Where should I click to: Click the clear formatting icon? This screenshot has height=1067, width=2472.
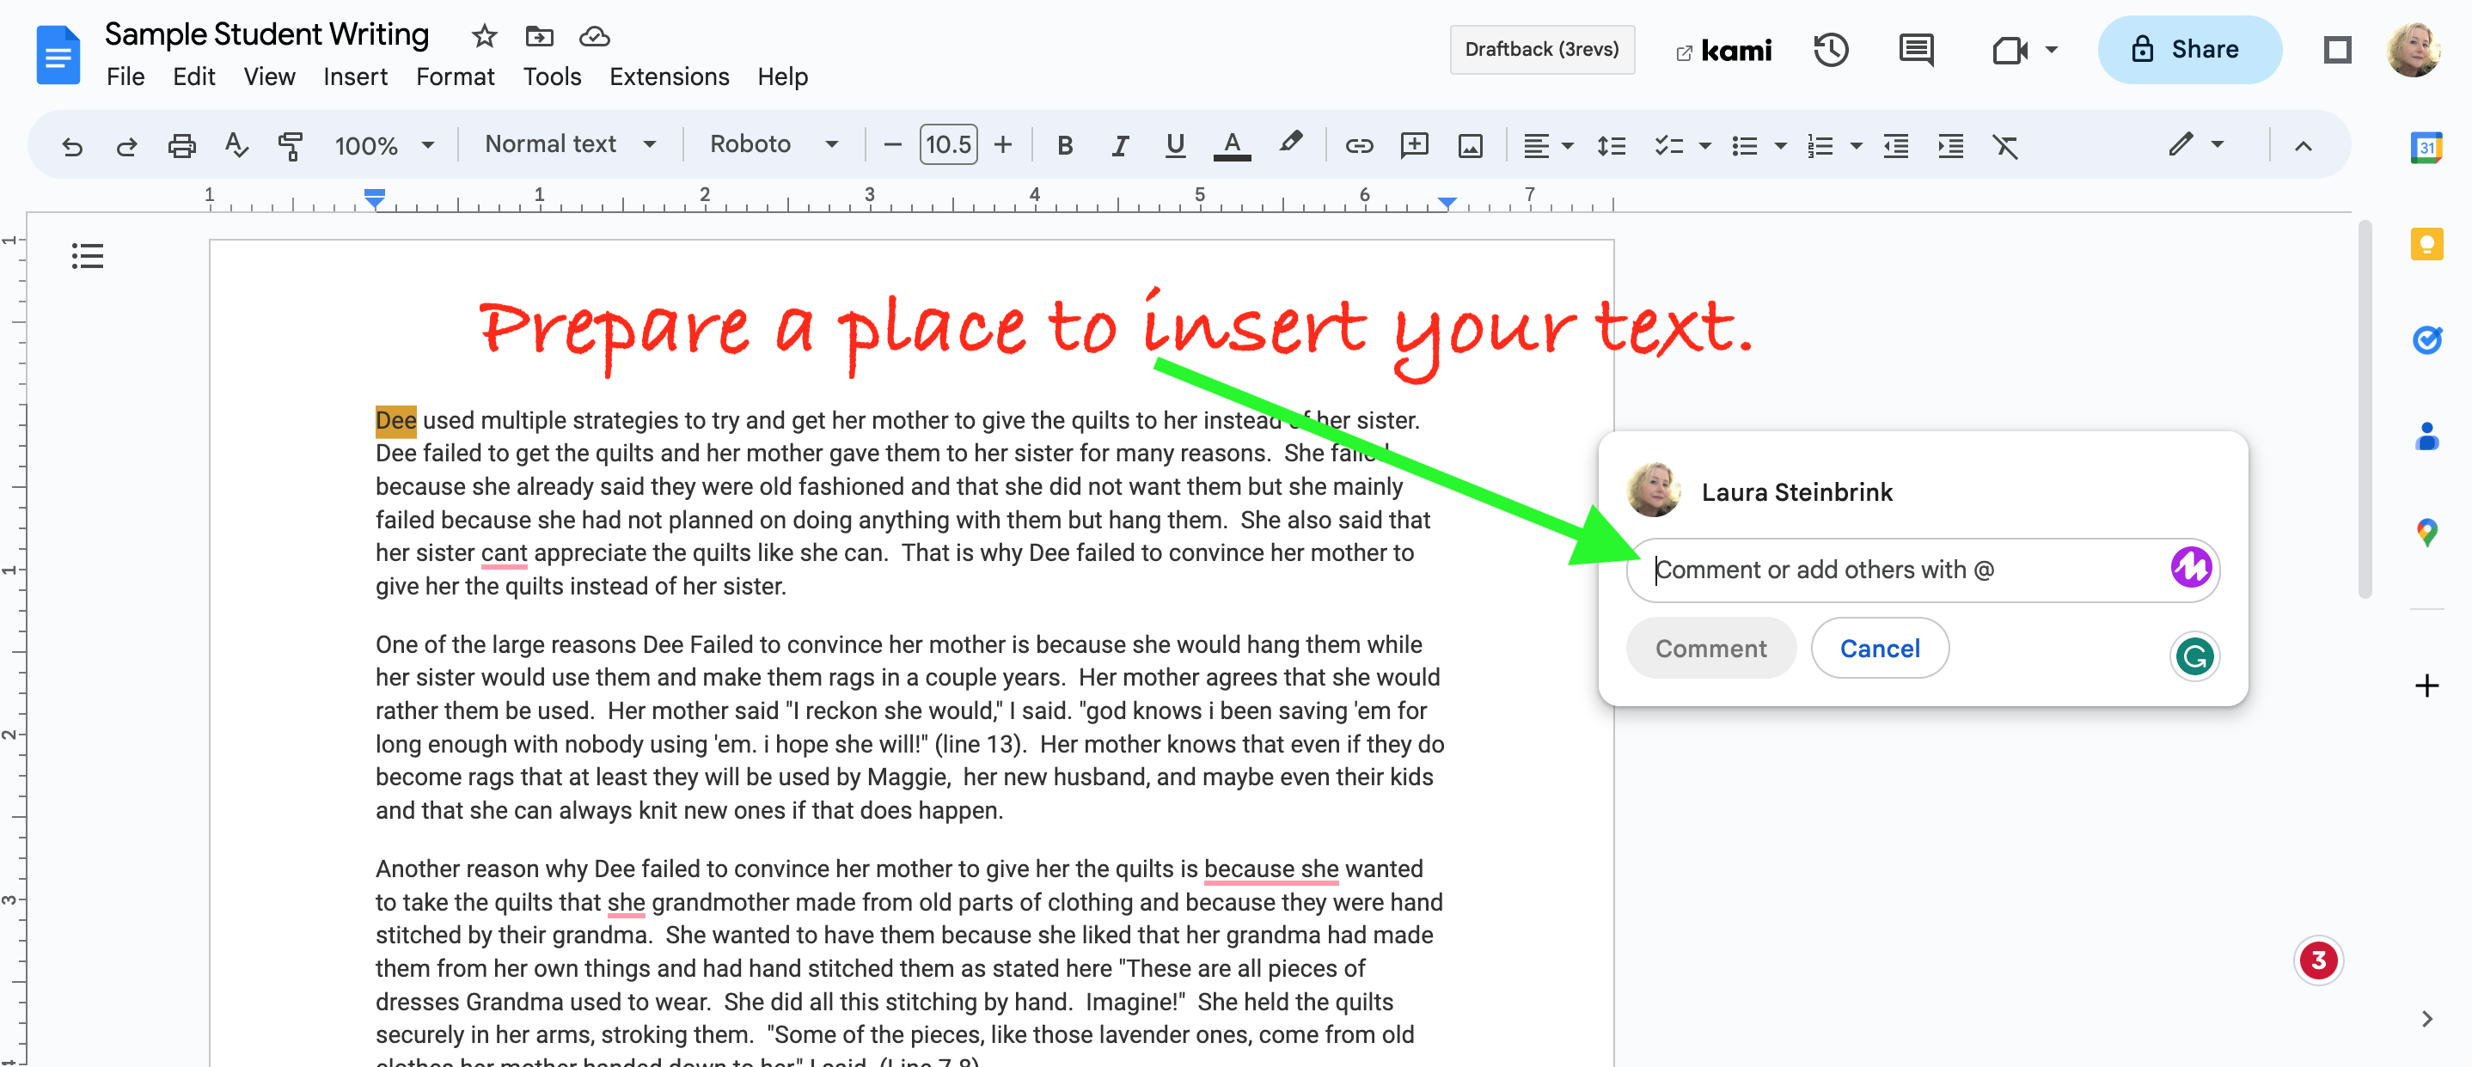click(2004, 145)
